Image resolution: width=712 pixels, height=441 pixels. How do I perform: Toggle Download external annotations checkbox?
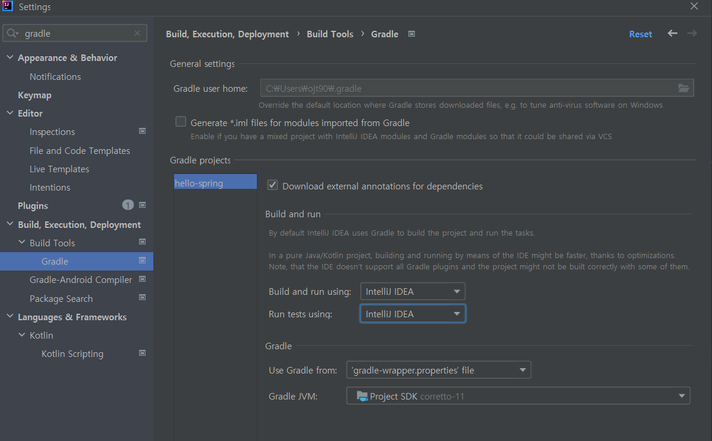pyautogui.click(x=273, y=185)
